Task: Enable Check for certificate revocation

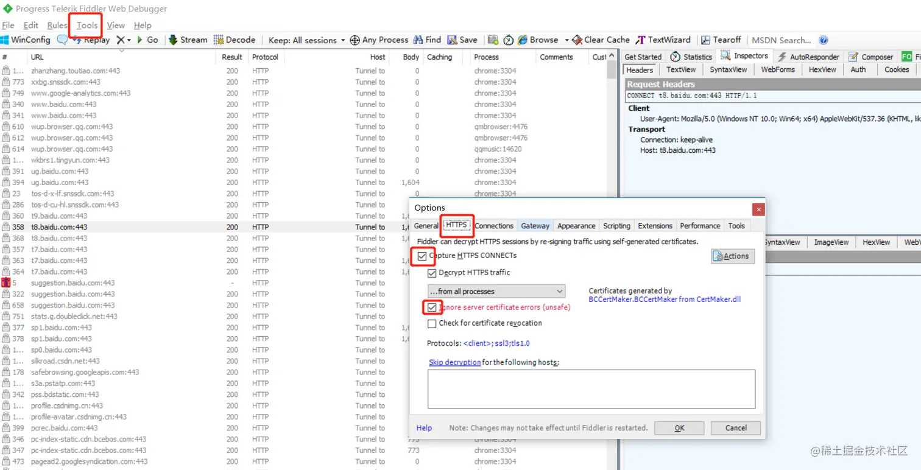Action: 432,323
